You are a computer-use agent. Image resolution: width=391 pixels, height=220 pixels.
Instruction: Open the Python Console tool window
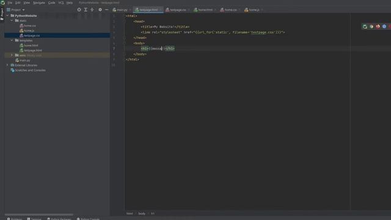[88, 219]
